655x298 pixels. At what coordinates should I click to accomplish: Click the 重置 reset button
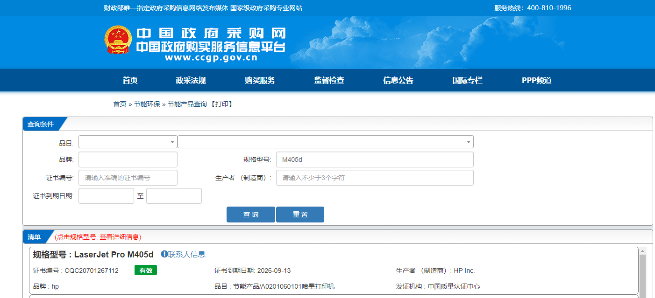click(300, 215)
